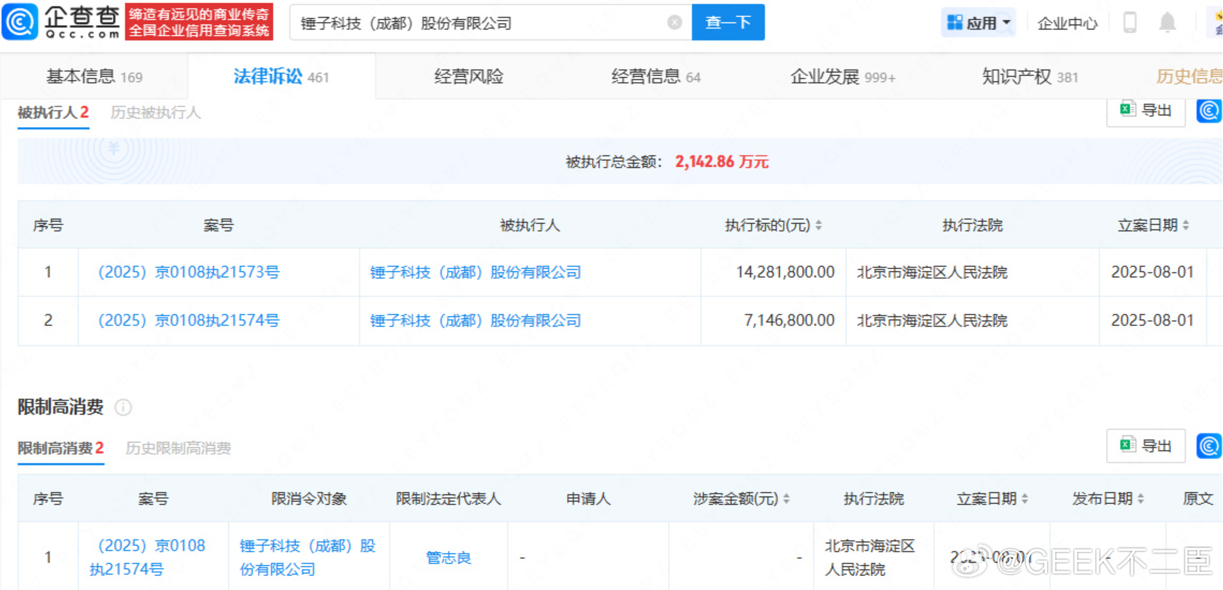The image size is (1223, 590).
Task: Clear the search box with the X icon
Action: point(674,23)
